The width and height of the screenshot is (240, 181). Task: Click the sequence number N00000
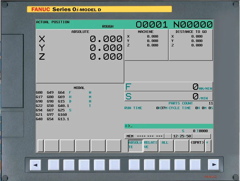click(x=193, y=24)
